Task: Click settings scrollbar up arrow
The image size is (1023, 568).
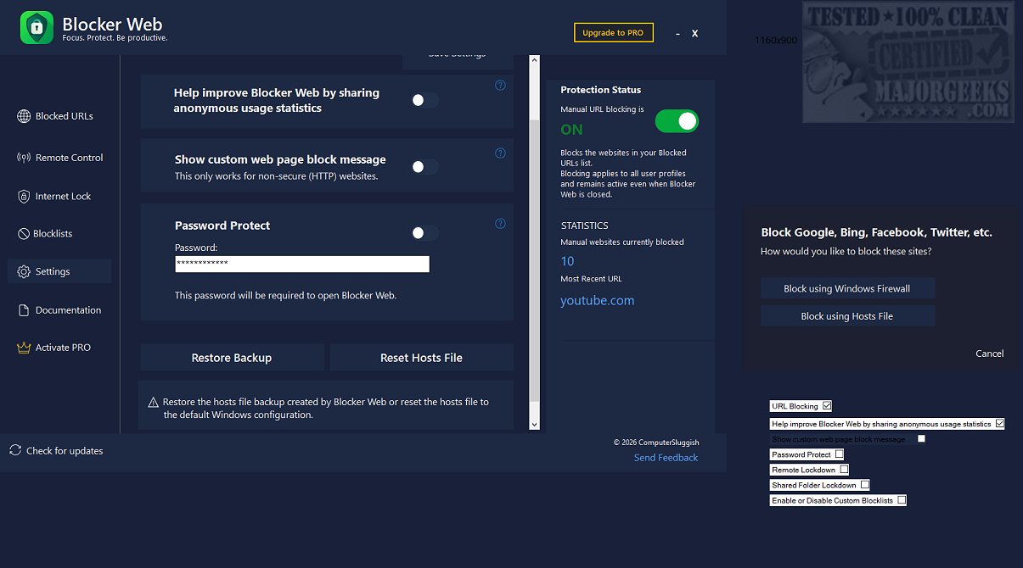Action: coord(534,61)
